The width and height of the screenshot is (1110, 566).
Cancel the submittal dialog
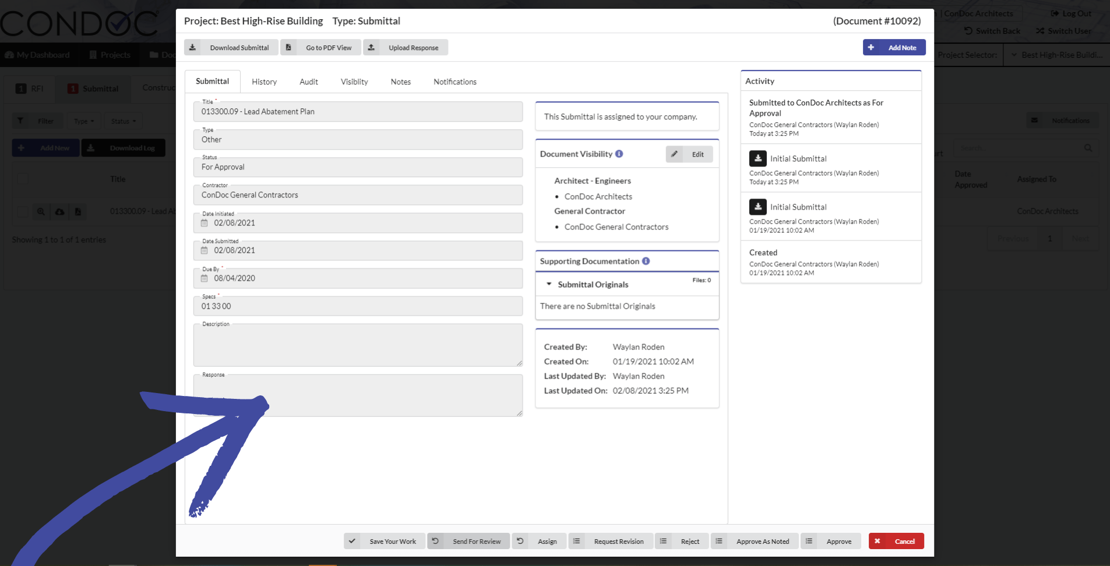896,542
